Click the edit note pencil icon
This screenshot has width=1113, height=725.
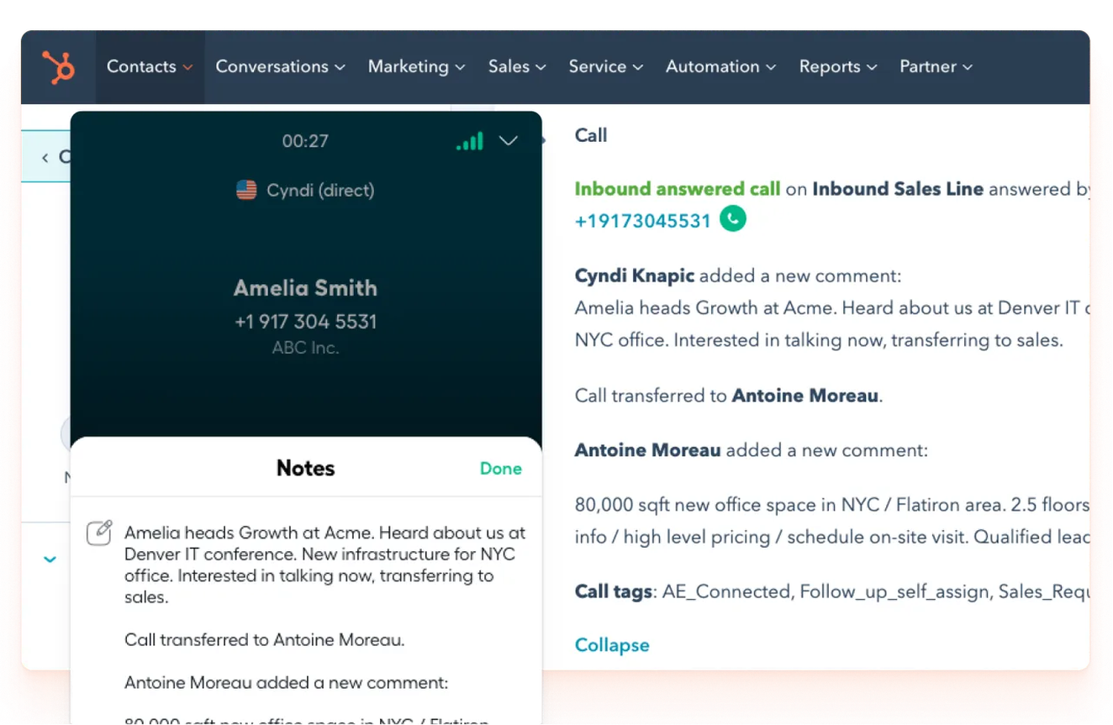[99, 533]
